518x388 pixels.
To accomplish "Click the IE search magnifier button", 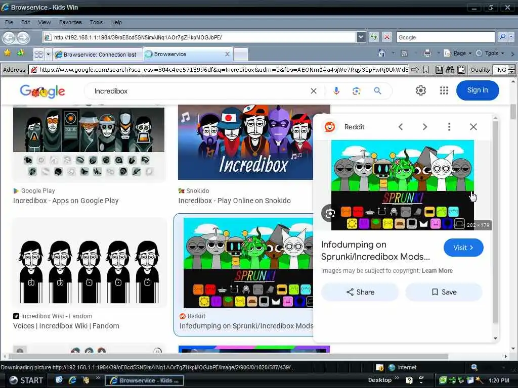I will (x=502, y=37).
